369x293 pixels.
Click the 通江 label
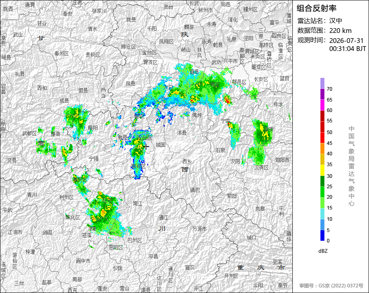coord(164,218)
